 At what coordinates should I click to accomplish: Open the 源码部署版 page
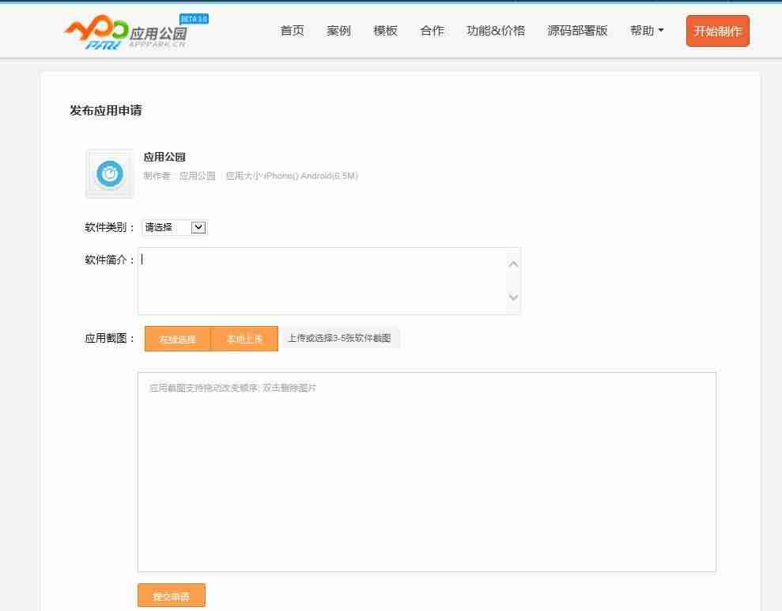tap(578, 31)
